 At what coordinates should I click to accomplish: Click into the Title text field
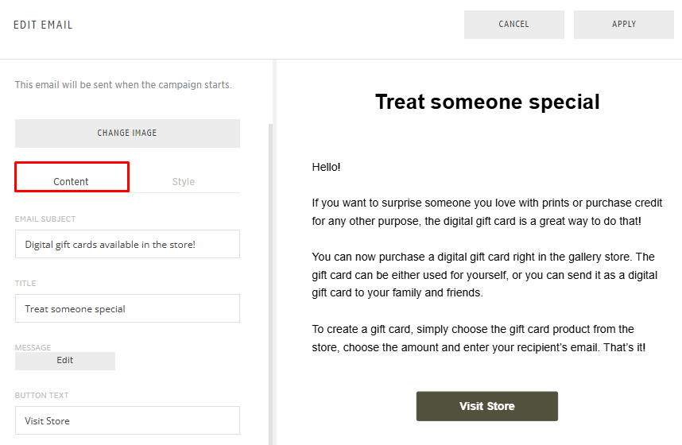pyautogui.click(x=127, y=308)
